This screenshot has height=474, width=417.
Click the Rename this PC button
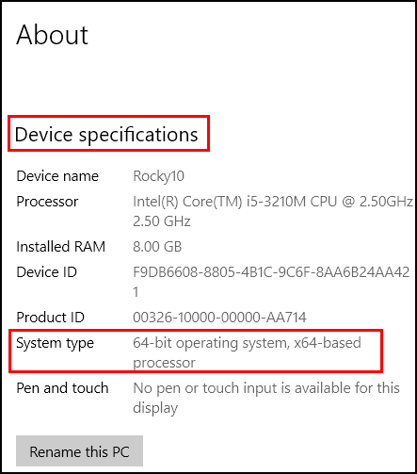pyautogui.click(x=79, y=451)
